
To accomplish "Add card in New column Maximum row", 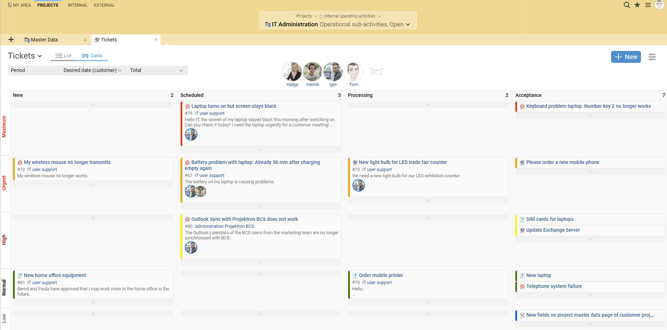I will pyautogui.click(x=93, y=105).
